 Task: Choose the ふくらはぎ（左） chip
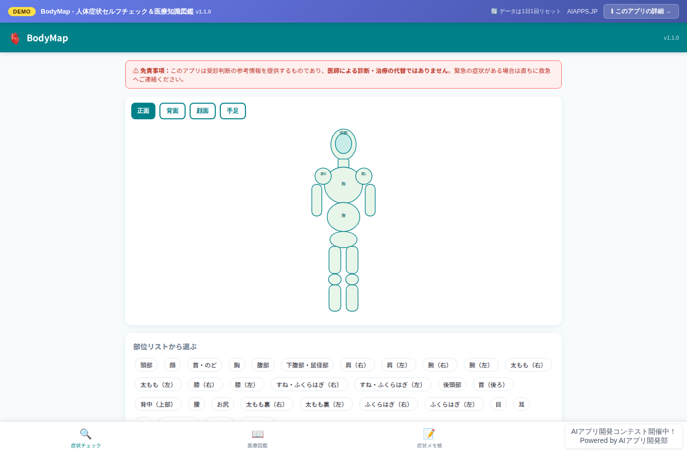(454, 404)
